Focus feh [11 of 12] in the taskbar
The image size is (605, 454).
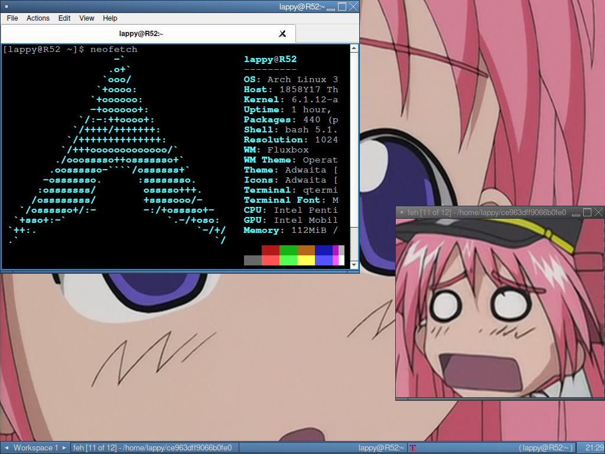tap(154, 448)
